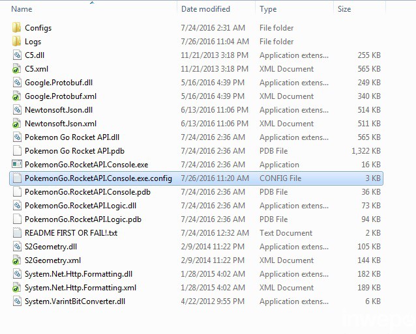This screenshot has height=334, width=416.
Task: Select the C5.xml file name
Action: [37, 69]
